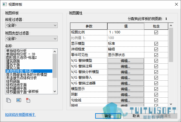Screen dimensions: 181x122
Task: Click 编辑 button for V/G 替换分析模型
Action: point(126,72)
